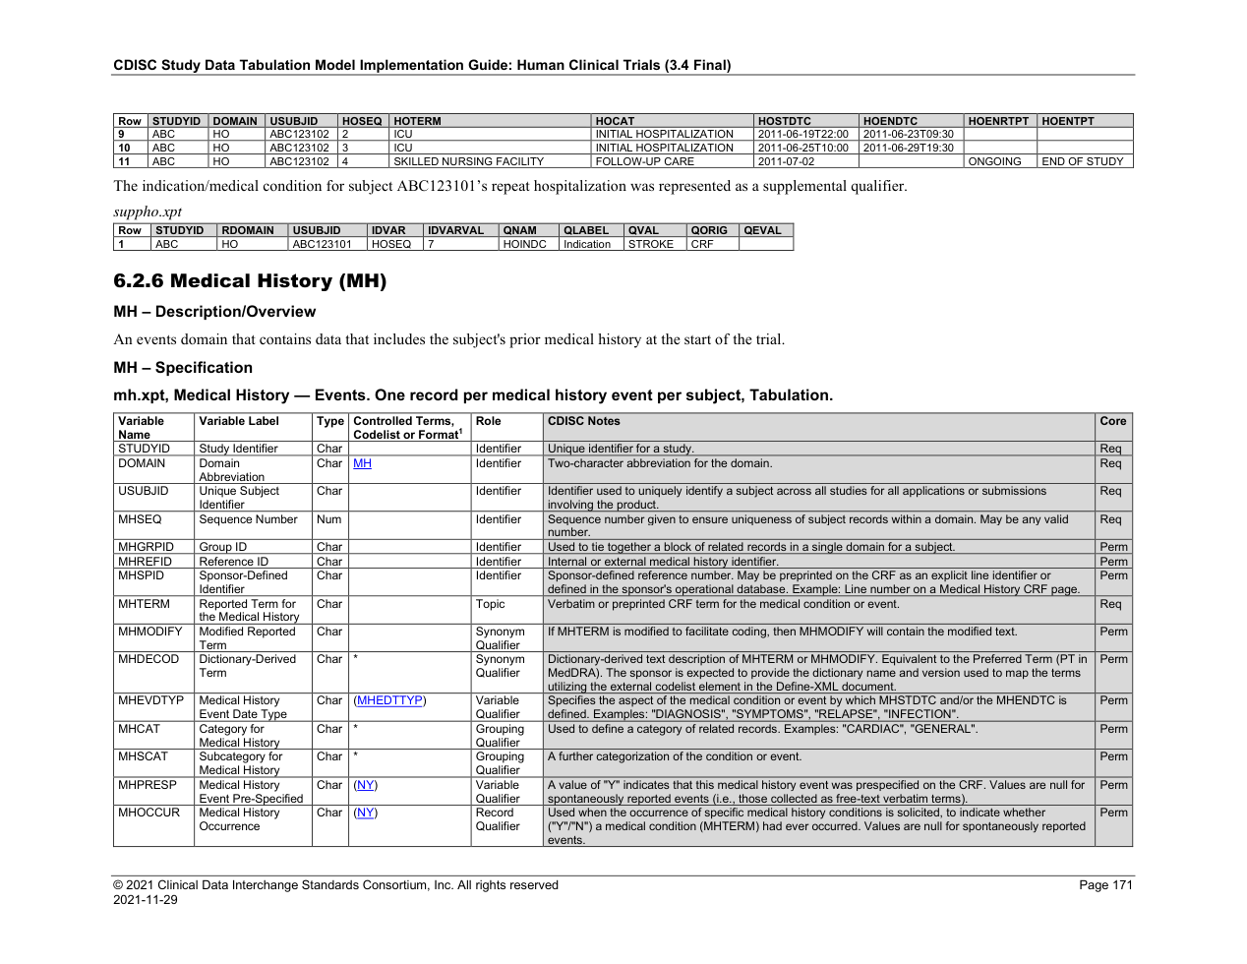Click the 'Controlled Terms, Codelist or Format' column header

click(408, 428)
